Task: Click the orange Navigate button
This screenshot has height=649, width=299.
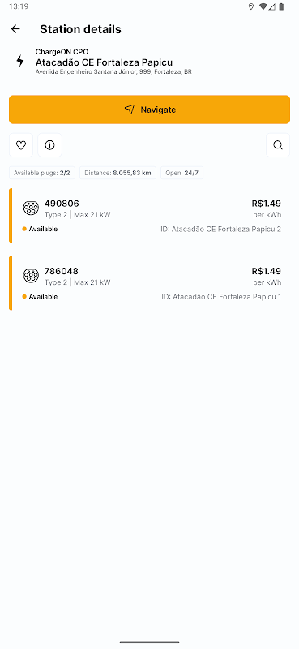Action: [x=149, y=110]
